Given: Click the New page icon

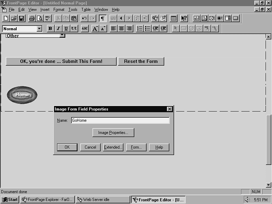Looking at the screenshot, I should pos(6,18).
